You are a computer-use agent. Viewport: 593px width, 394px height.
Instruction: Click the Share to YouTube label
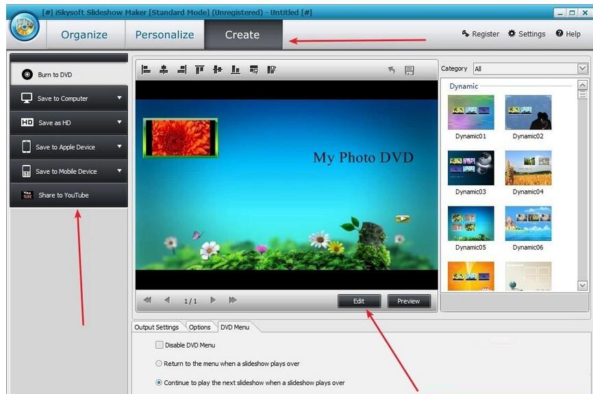click(64, 195)
